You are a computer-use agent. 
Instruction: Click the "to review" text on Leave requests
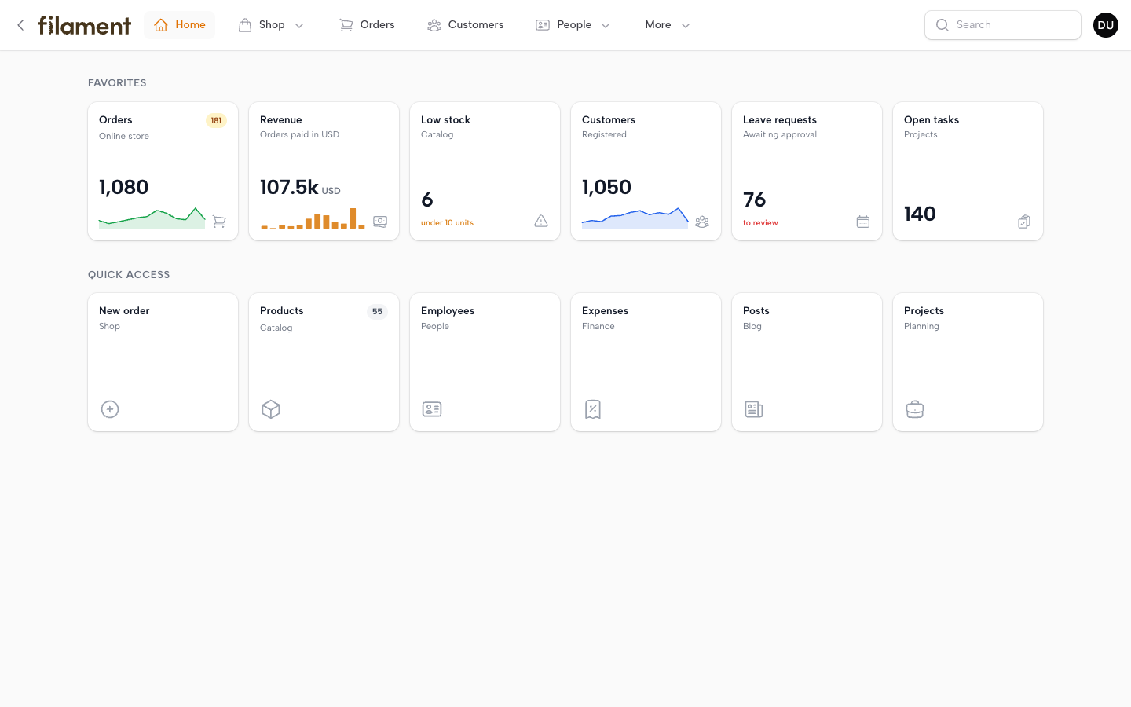(x=760, y=223)
